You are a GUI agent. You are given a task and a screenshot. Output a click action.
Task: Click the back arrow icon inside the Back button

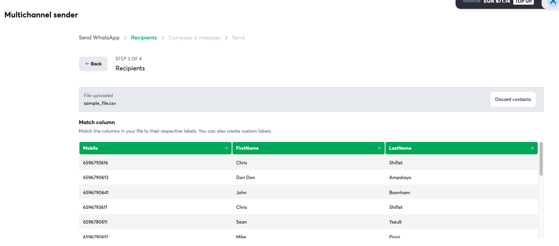[87, 63]
